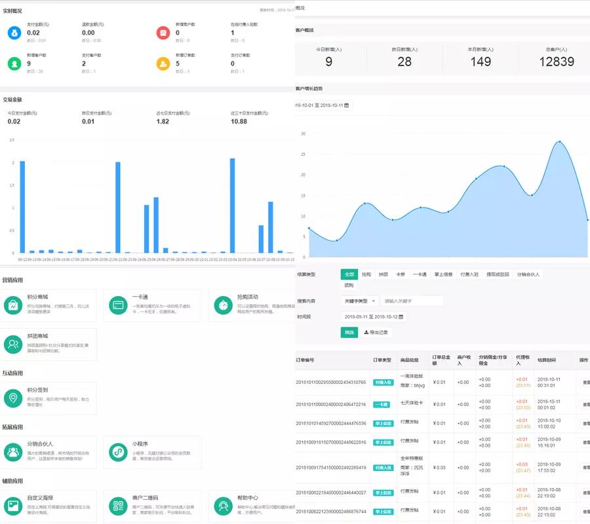Screen dimensions: 590x524
Task: Click the yellow 新增订单数 icon
Action: point(163,64)
